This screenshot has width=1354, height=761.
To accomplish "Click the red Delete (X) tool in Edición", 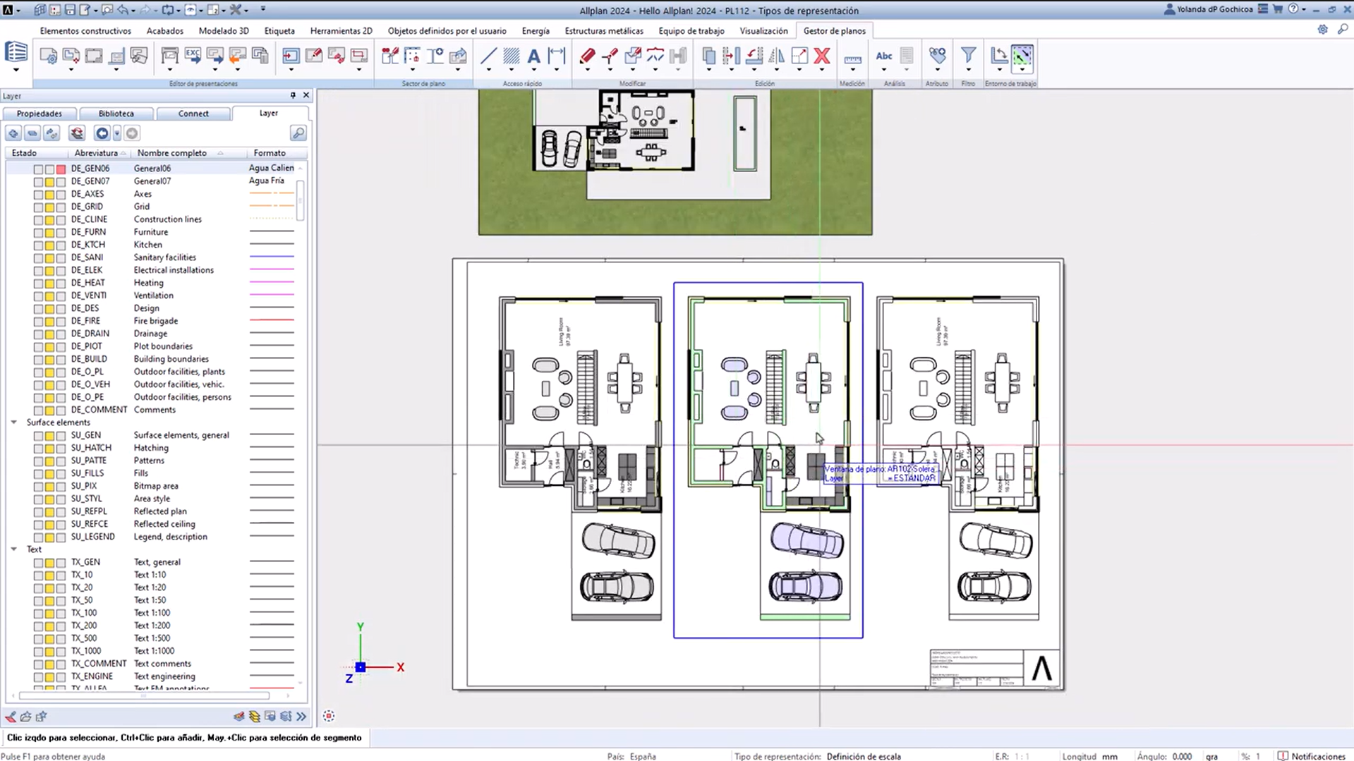I will point(821,56).
